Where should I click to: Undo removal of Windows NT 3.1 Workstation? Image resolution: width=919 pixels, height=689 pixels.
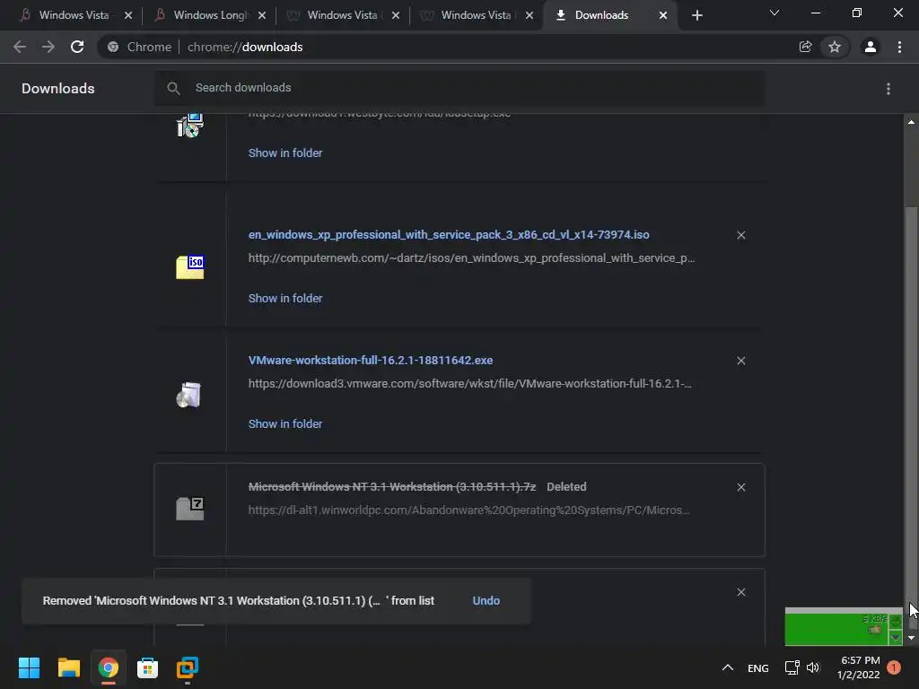point(486,600)
